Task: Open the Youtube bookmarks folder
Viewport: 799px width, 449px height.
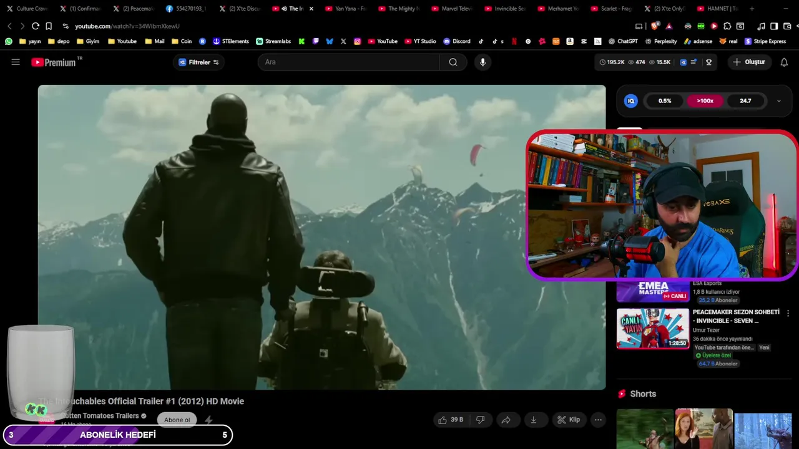Action: tap(122, 41)
